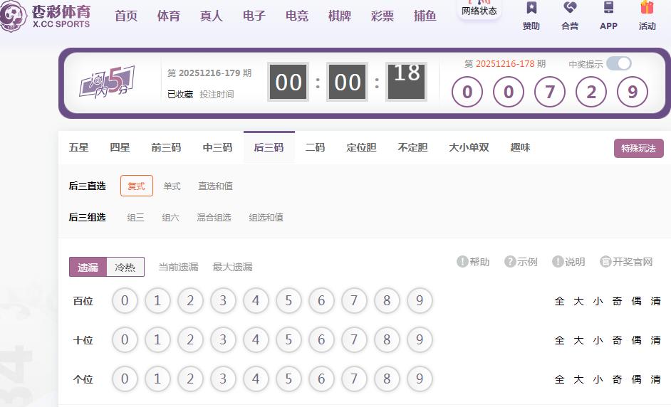The image size is (671, 407).
Task: Switch to the 趣味 tab
Action: pyautogui.click(x=521, y=147)
